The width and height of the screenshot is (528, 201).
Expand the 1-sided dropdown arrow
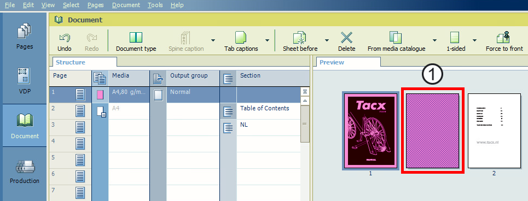coord(474,40)
